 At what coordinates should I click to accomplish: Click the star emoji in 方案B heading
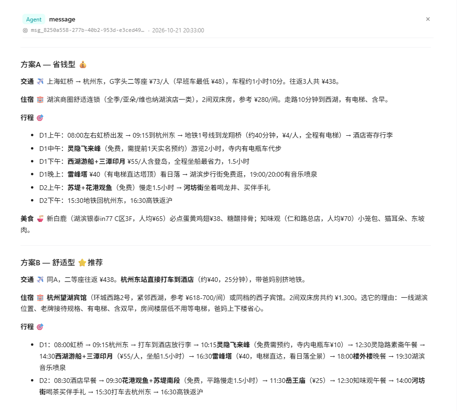point(82,262)
